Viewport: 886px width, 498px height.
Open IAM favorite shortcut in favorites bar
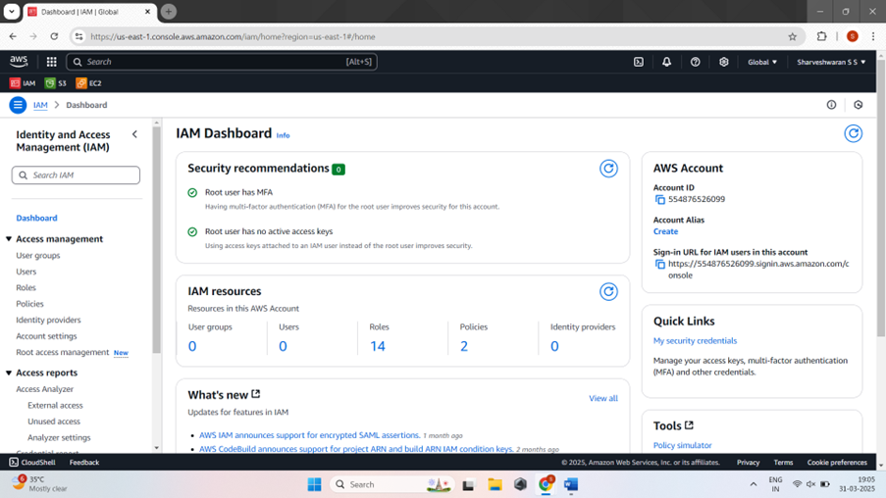pos(23,83)
